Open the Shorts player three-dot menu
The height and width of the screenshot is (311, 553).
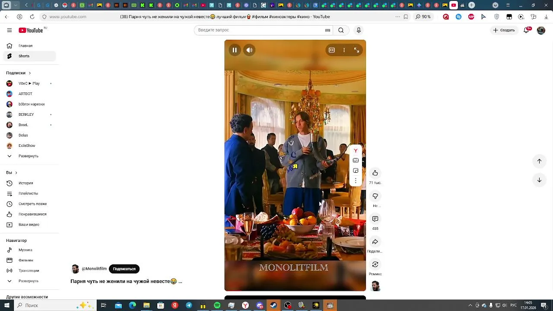point(344,50)
